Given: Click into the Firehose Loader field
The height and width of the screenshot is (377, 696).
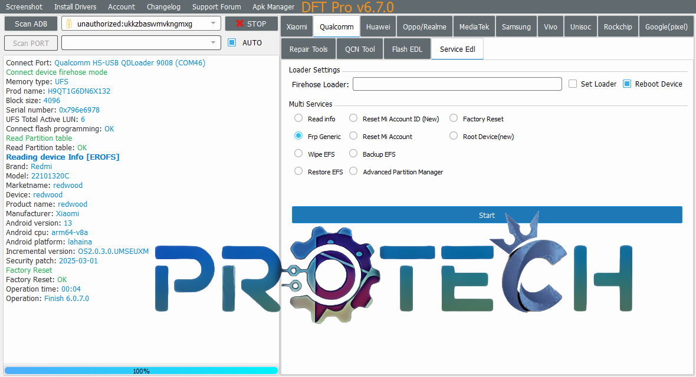Looking at the screenshot, I should 457,84.
